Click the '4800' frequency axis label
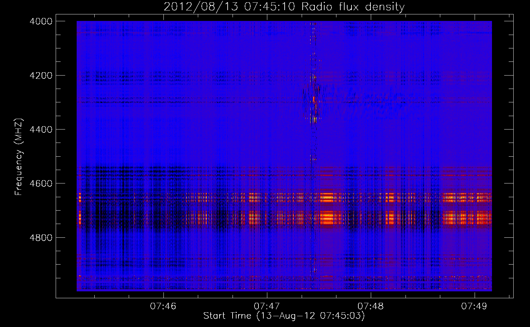Image resolution: width=530 pixels, height=327 pixels. (41, 238)
